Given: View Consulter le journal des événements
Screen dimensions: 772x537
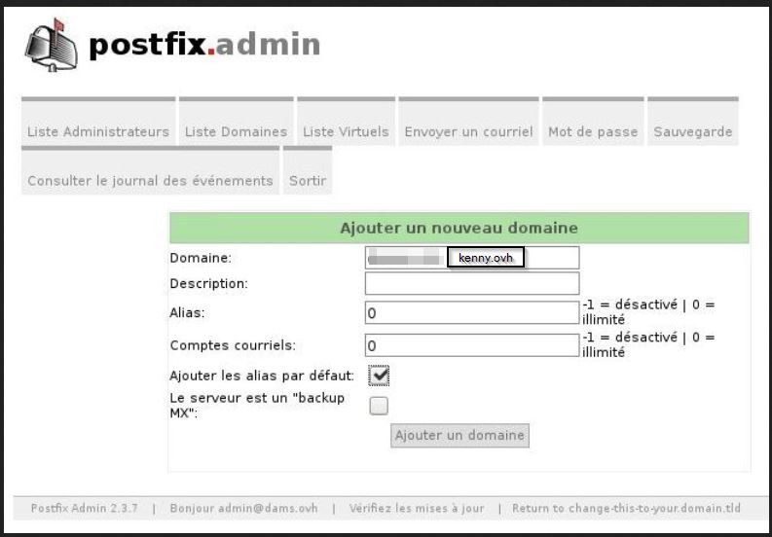Looking at the screenshot, I should click(150, 181).
